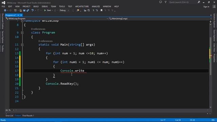Select the Program.cs editor tab

[x=11, y=15]
